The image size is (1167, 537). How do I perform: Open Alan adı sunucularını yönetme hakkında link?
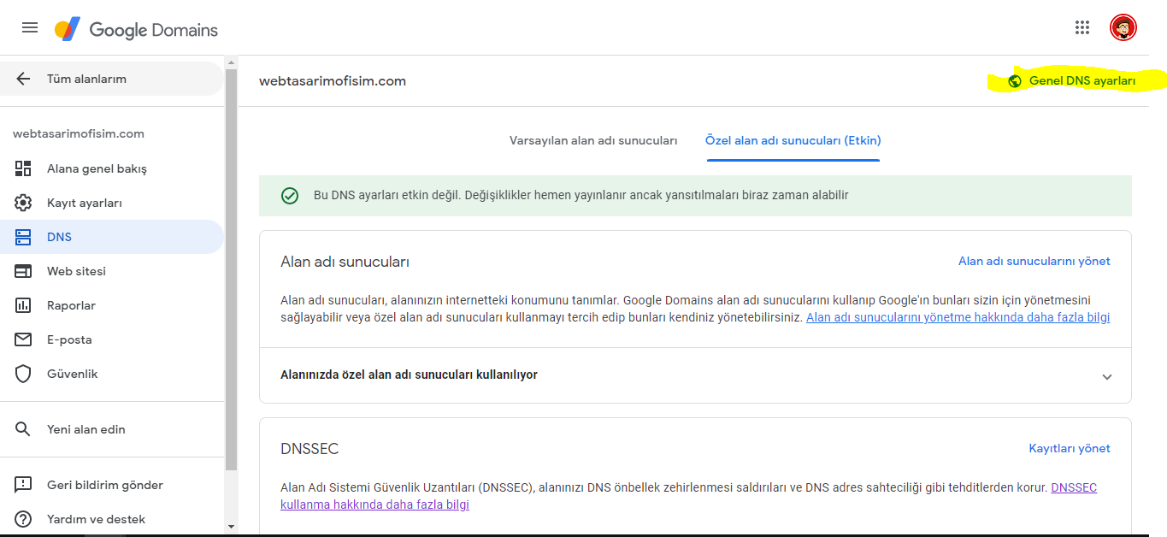[x=958, y=317]
